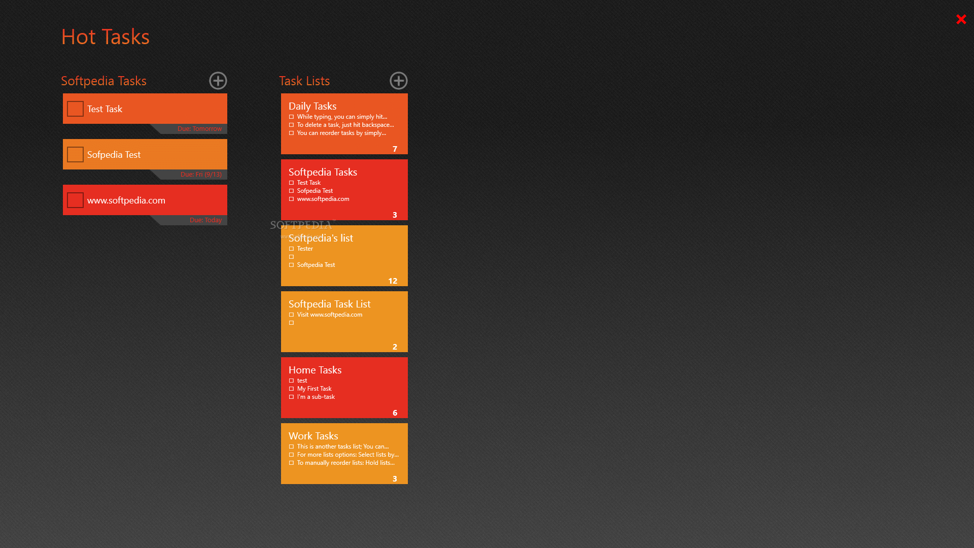Check 'To delete a task, just hit backspace...' item

point(292,125)
